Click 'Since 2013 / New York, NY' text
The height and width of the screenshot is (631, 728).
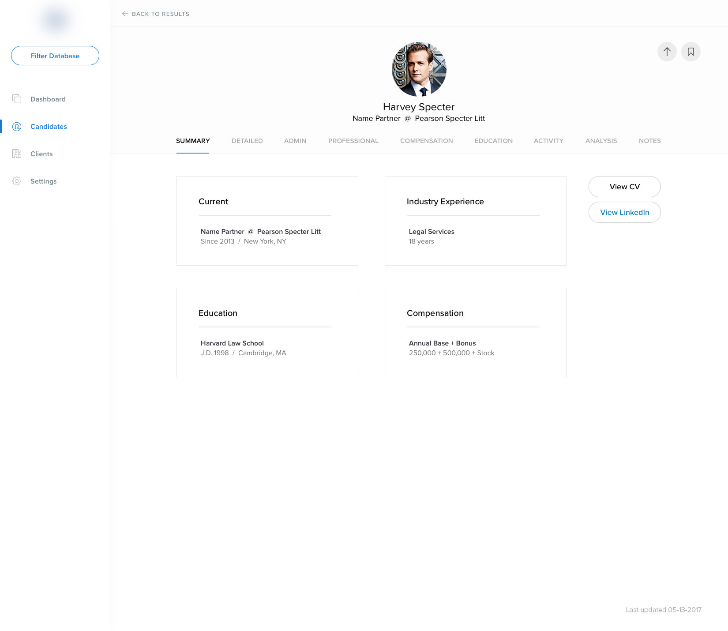pyautogui.click(x=244, y=241)
